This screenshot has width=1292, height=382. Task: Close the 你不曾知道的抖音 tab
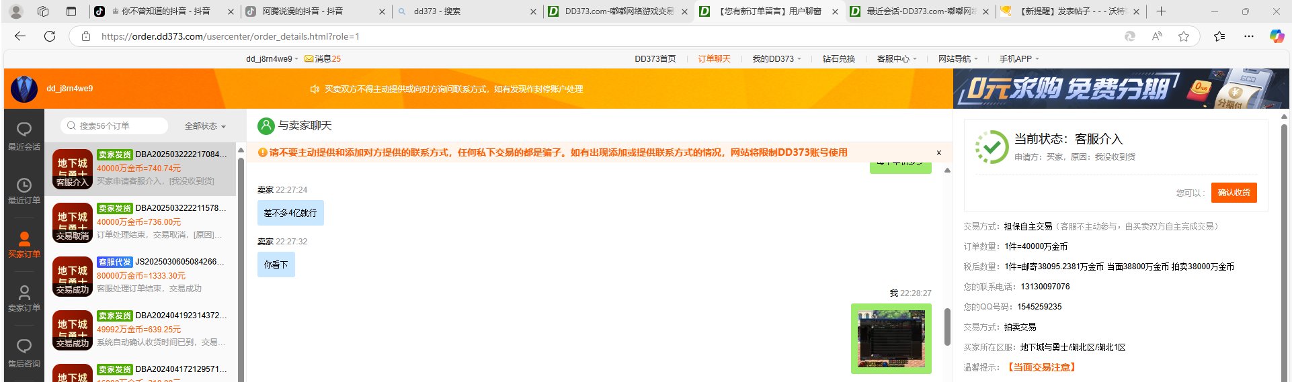click(x=231, y=11)
